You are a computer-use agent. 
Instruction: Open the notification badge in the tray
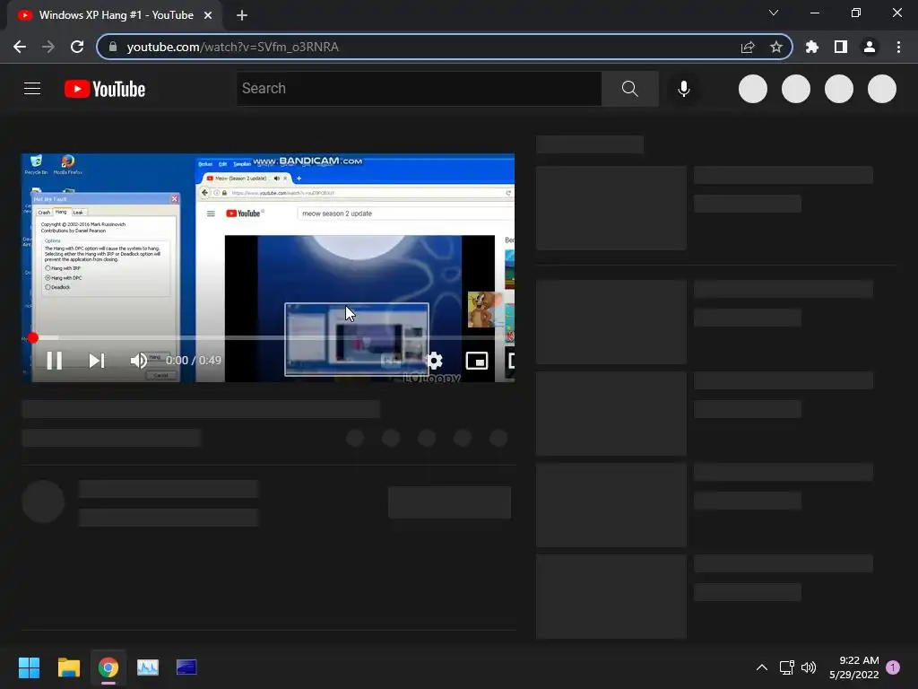pyautogui.click(x=893, y=667)
